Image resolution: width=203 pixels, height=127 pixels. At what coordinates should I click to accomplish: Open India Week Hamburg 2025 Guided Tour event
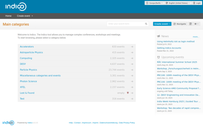(x=179, y=102)
